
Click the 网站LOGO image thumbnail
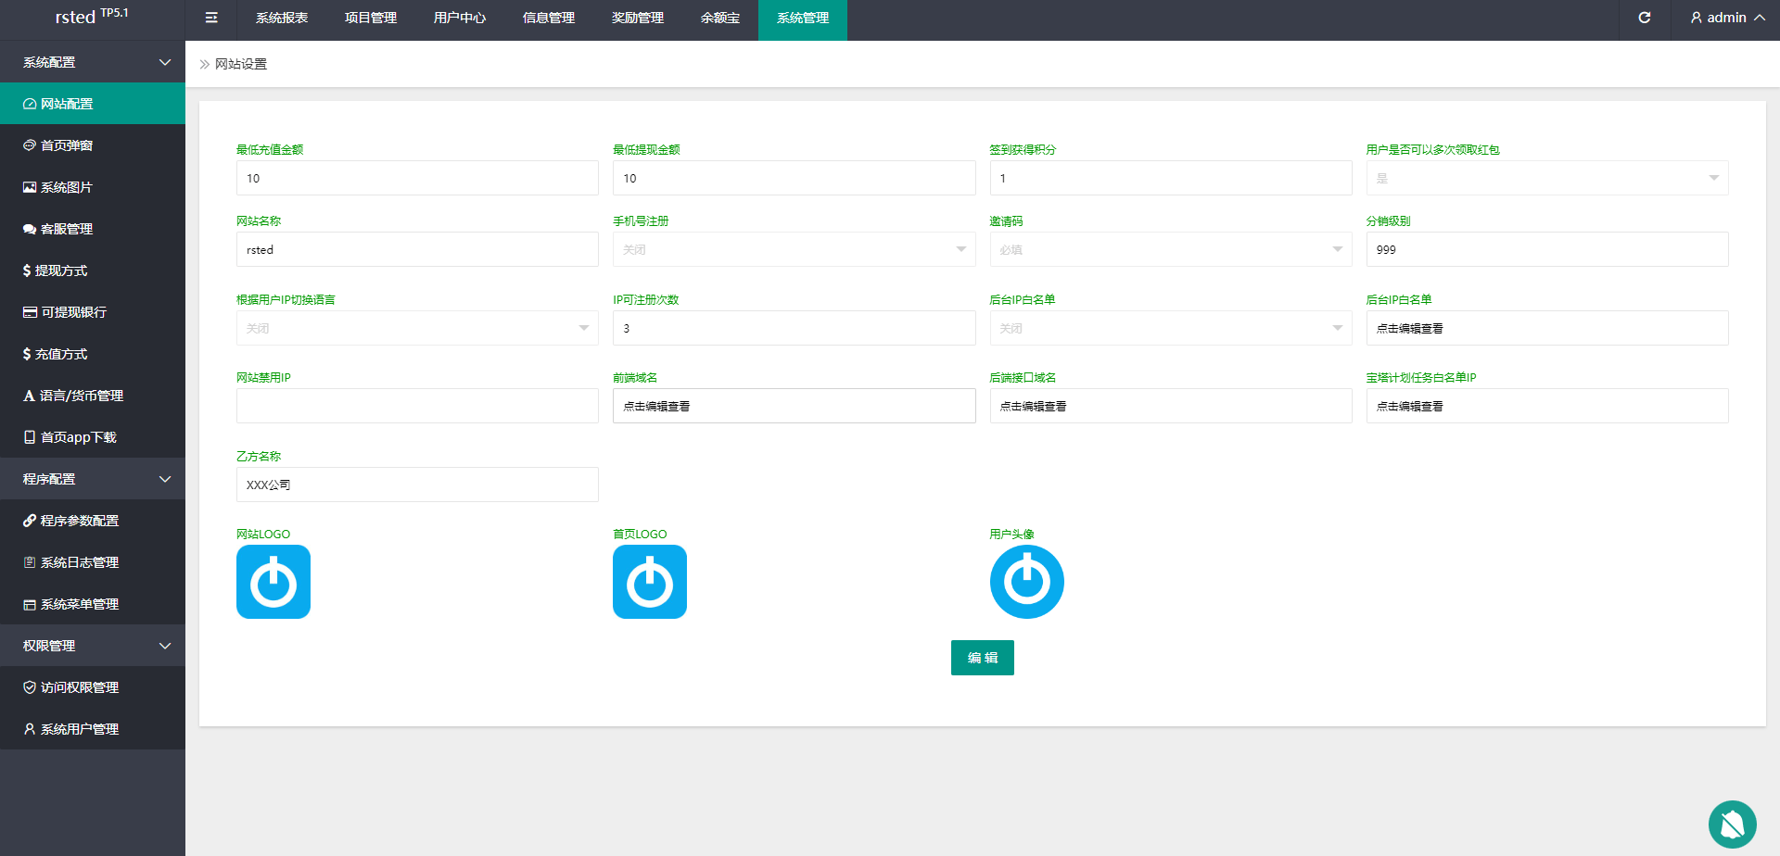(273, 582)
